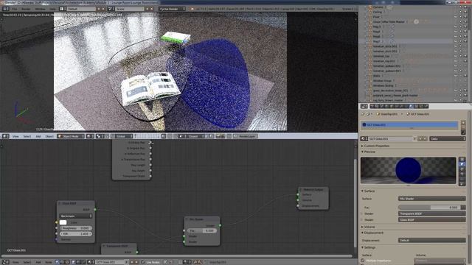This screenshot has width=472, height=265.
Task: Open Select menu in 3D viewport header
Action: 27,136
